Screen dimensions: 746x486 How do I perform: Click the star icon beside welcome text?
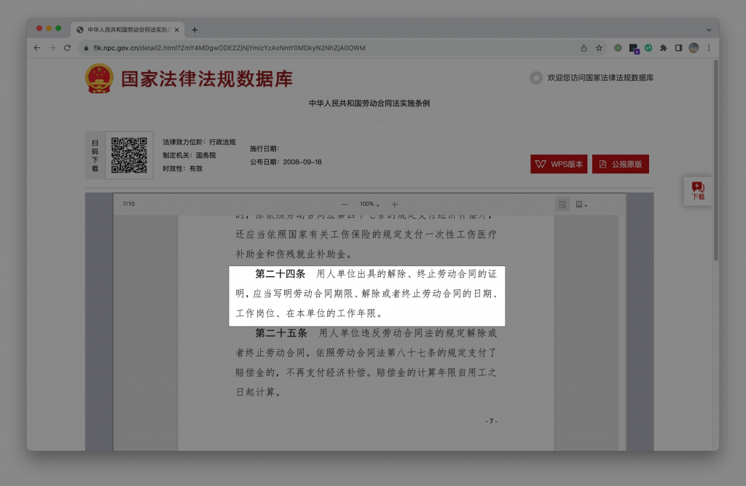536,77
